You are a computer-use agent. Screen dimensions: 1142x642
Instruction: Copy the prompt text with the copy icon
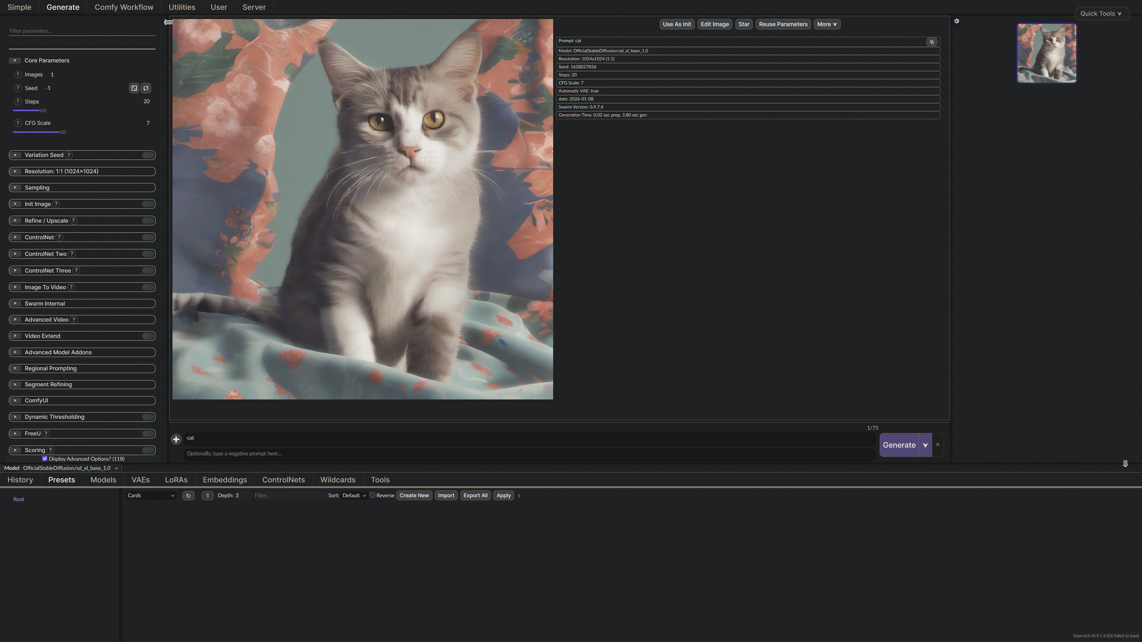pyautogui.click(x=931, y=42)
